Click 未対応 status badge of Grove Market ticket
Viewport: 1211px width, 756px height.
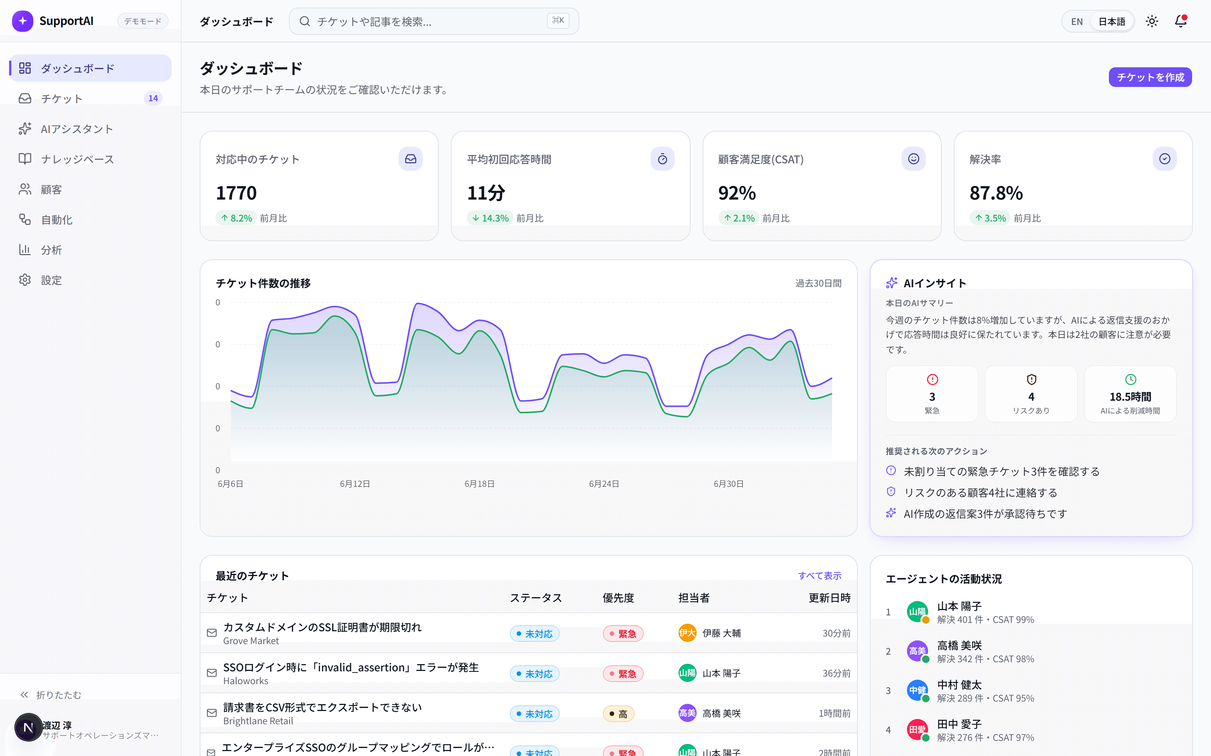coord(534,634)
